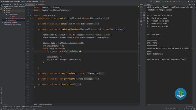Open the Project view dropdown

[x=7, y=4]
